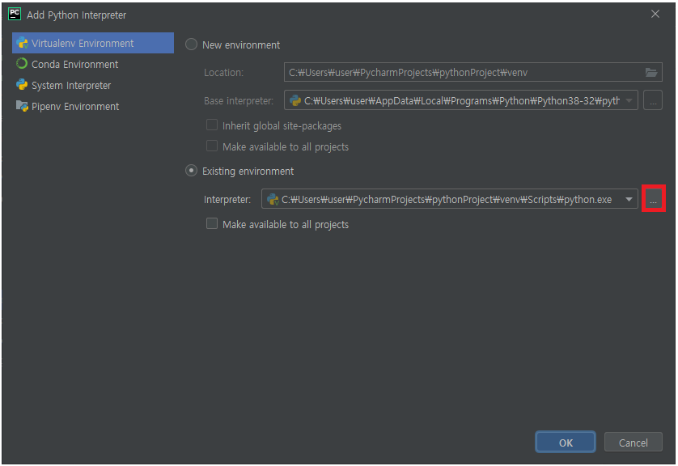Open the Base interpreter dropdown
This screenshot has width=678, height=466.
[x=461, y=100]
